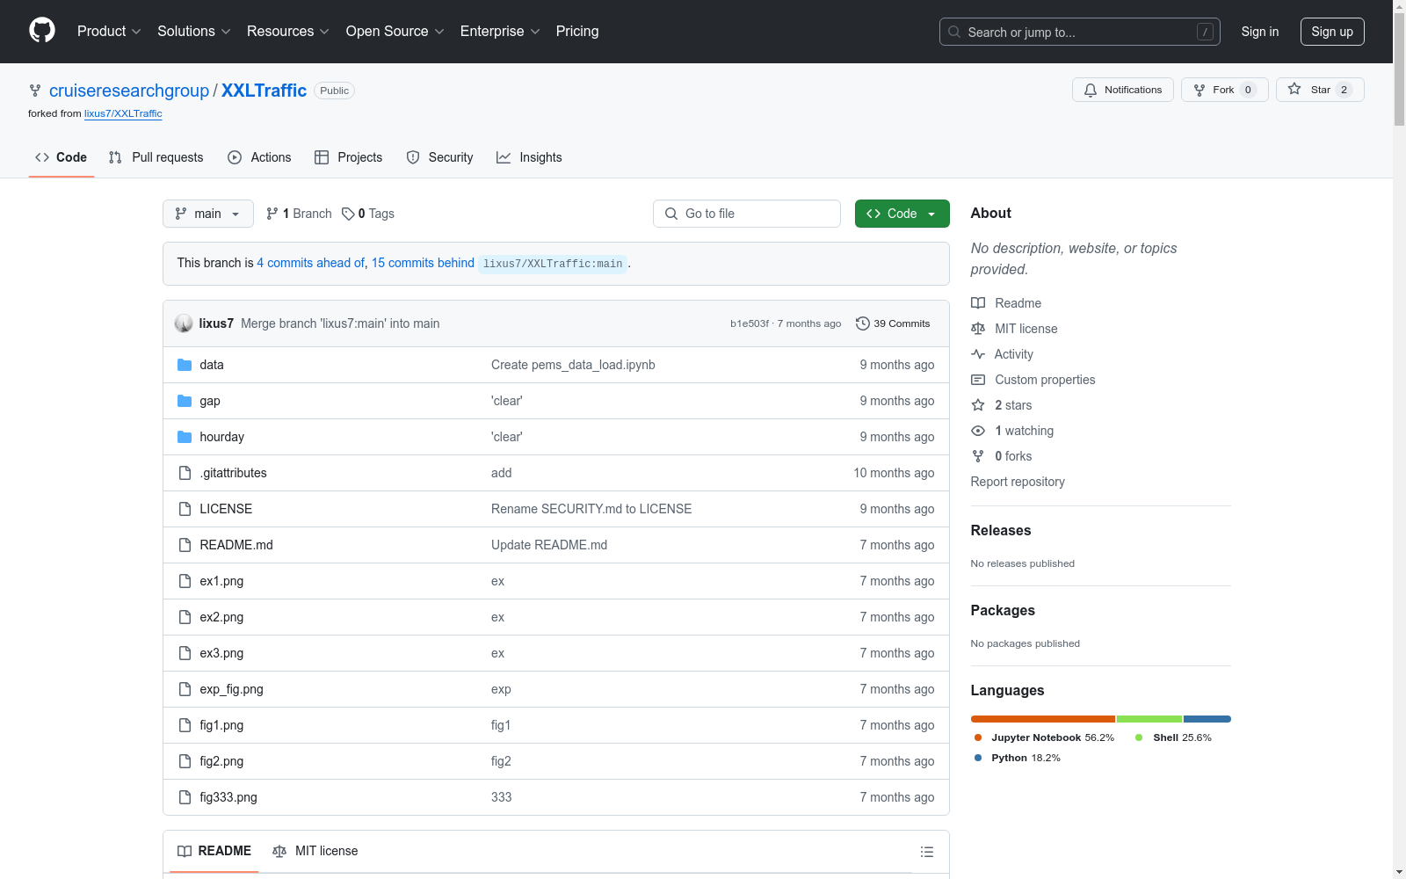Viewport: 1406px width, 879px height.
Task: Open the cruiseresearchgroup owner link
Action: [x=129, y=91]
